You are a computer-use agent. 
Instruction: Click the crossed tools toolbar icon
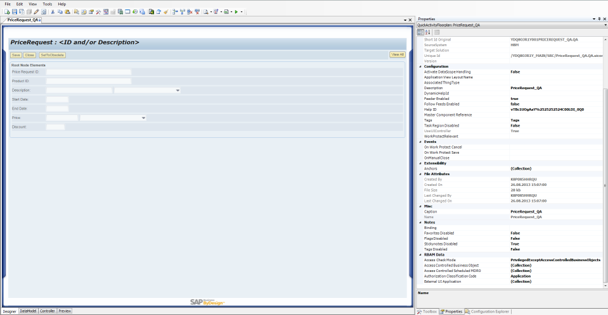pos(98,11)
